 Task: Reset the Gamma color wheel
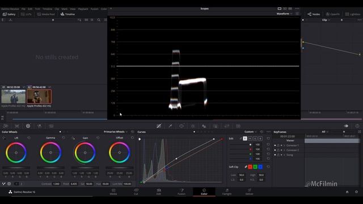pos(64,138)
